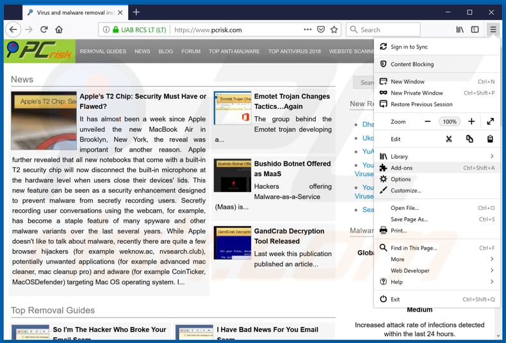This screenshot has height=343, width=506.
Task: Toggle the sidebar view icon
Action: point(475,29)
